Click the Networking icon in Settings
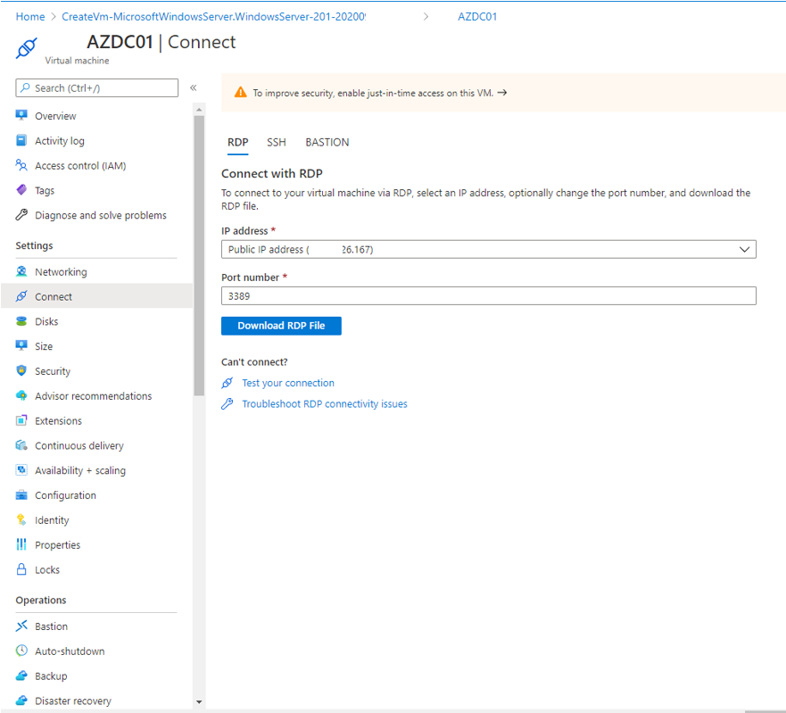 pos(21,271)
